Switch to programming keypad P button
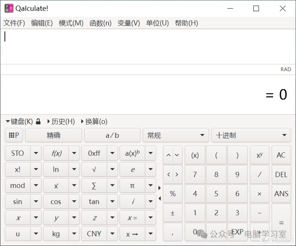The height and width of the screenshot is (246, 296). (x=14, y=135)
